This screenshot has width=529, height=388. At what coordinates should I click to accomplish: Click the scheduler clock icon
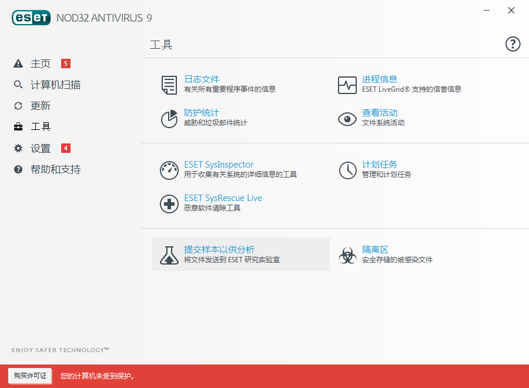click(x=347, y=170)
